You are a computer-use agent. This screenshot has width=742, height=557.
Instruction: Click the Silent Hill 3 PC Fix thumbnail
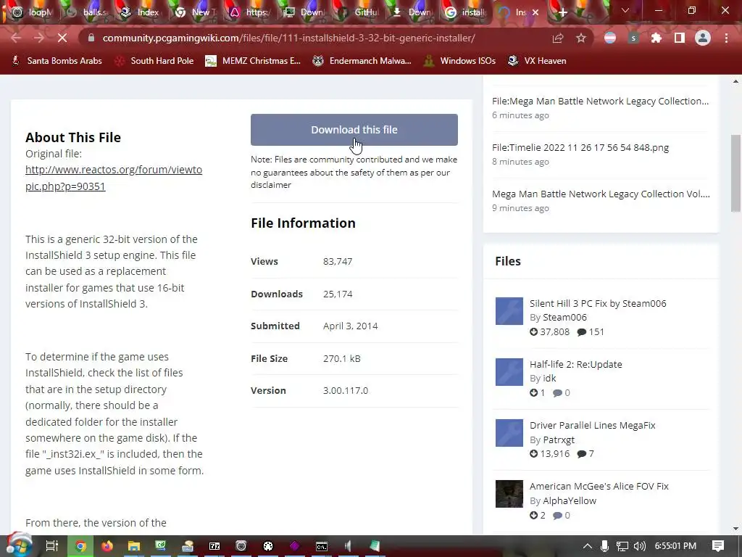(x=509, y=310)
